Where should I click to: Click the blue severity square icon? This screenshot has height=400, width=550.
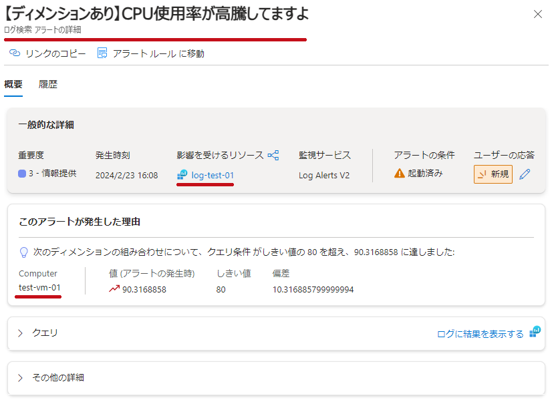coord(22,174)
